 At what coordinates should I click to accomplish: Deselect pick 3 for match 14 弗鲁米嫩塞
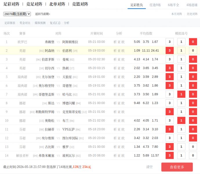pyautogui.click(x=170, y=155)
